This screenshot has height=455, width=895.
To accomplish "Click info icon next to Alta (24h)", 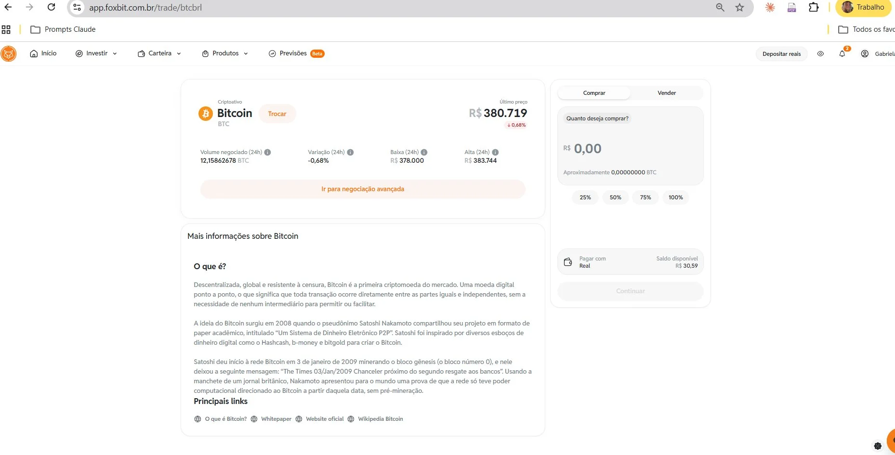I will [495, 152].
